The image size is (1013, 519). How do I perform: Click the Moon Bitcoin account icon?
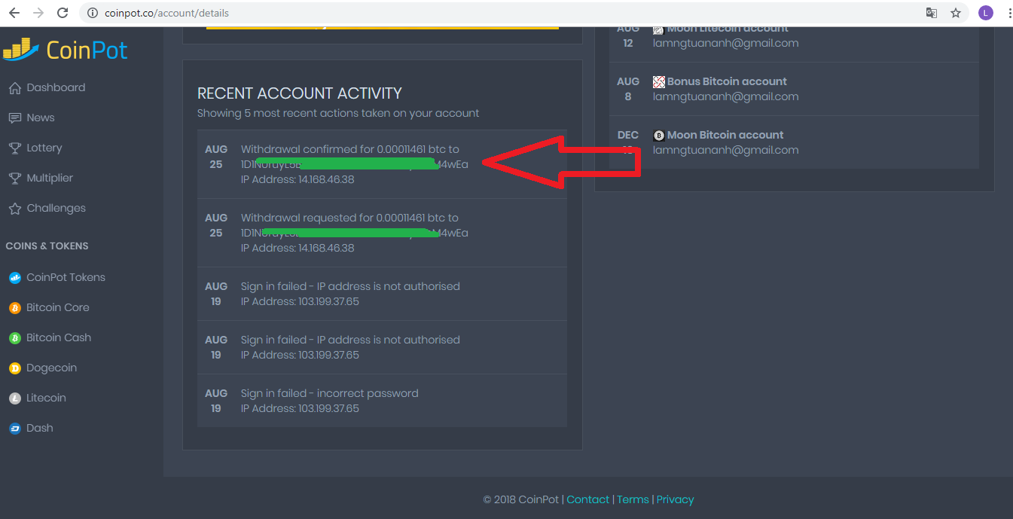659,136
